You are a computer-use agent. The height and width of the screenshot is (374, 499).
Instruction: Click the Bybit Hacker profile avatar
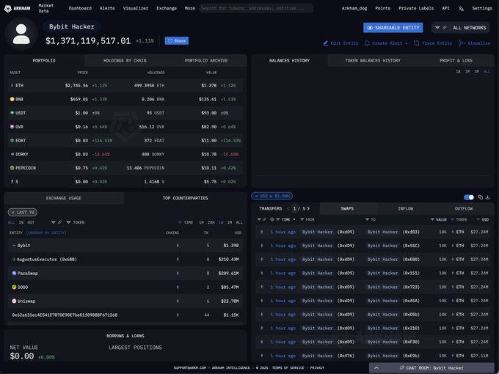(21, 34)
